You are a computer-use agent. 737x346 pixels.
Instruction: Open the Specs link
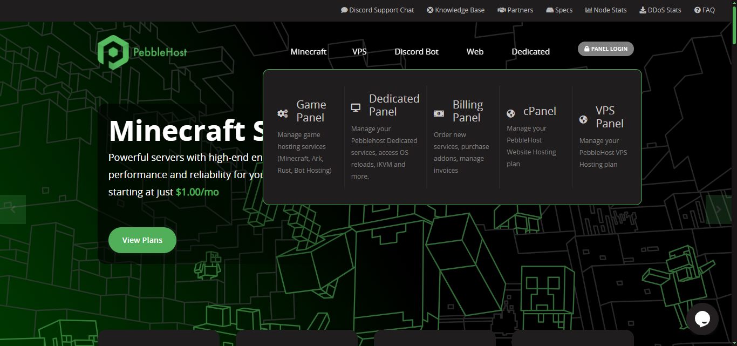[x=559, y=10]
